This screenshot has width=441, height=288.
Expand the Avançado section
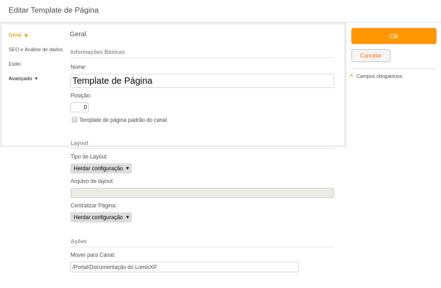(x=23, y=78)
